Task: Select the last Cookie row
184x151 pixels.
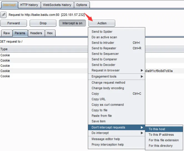Action: (44, 76)
